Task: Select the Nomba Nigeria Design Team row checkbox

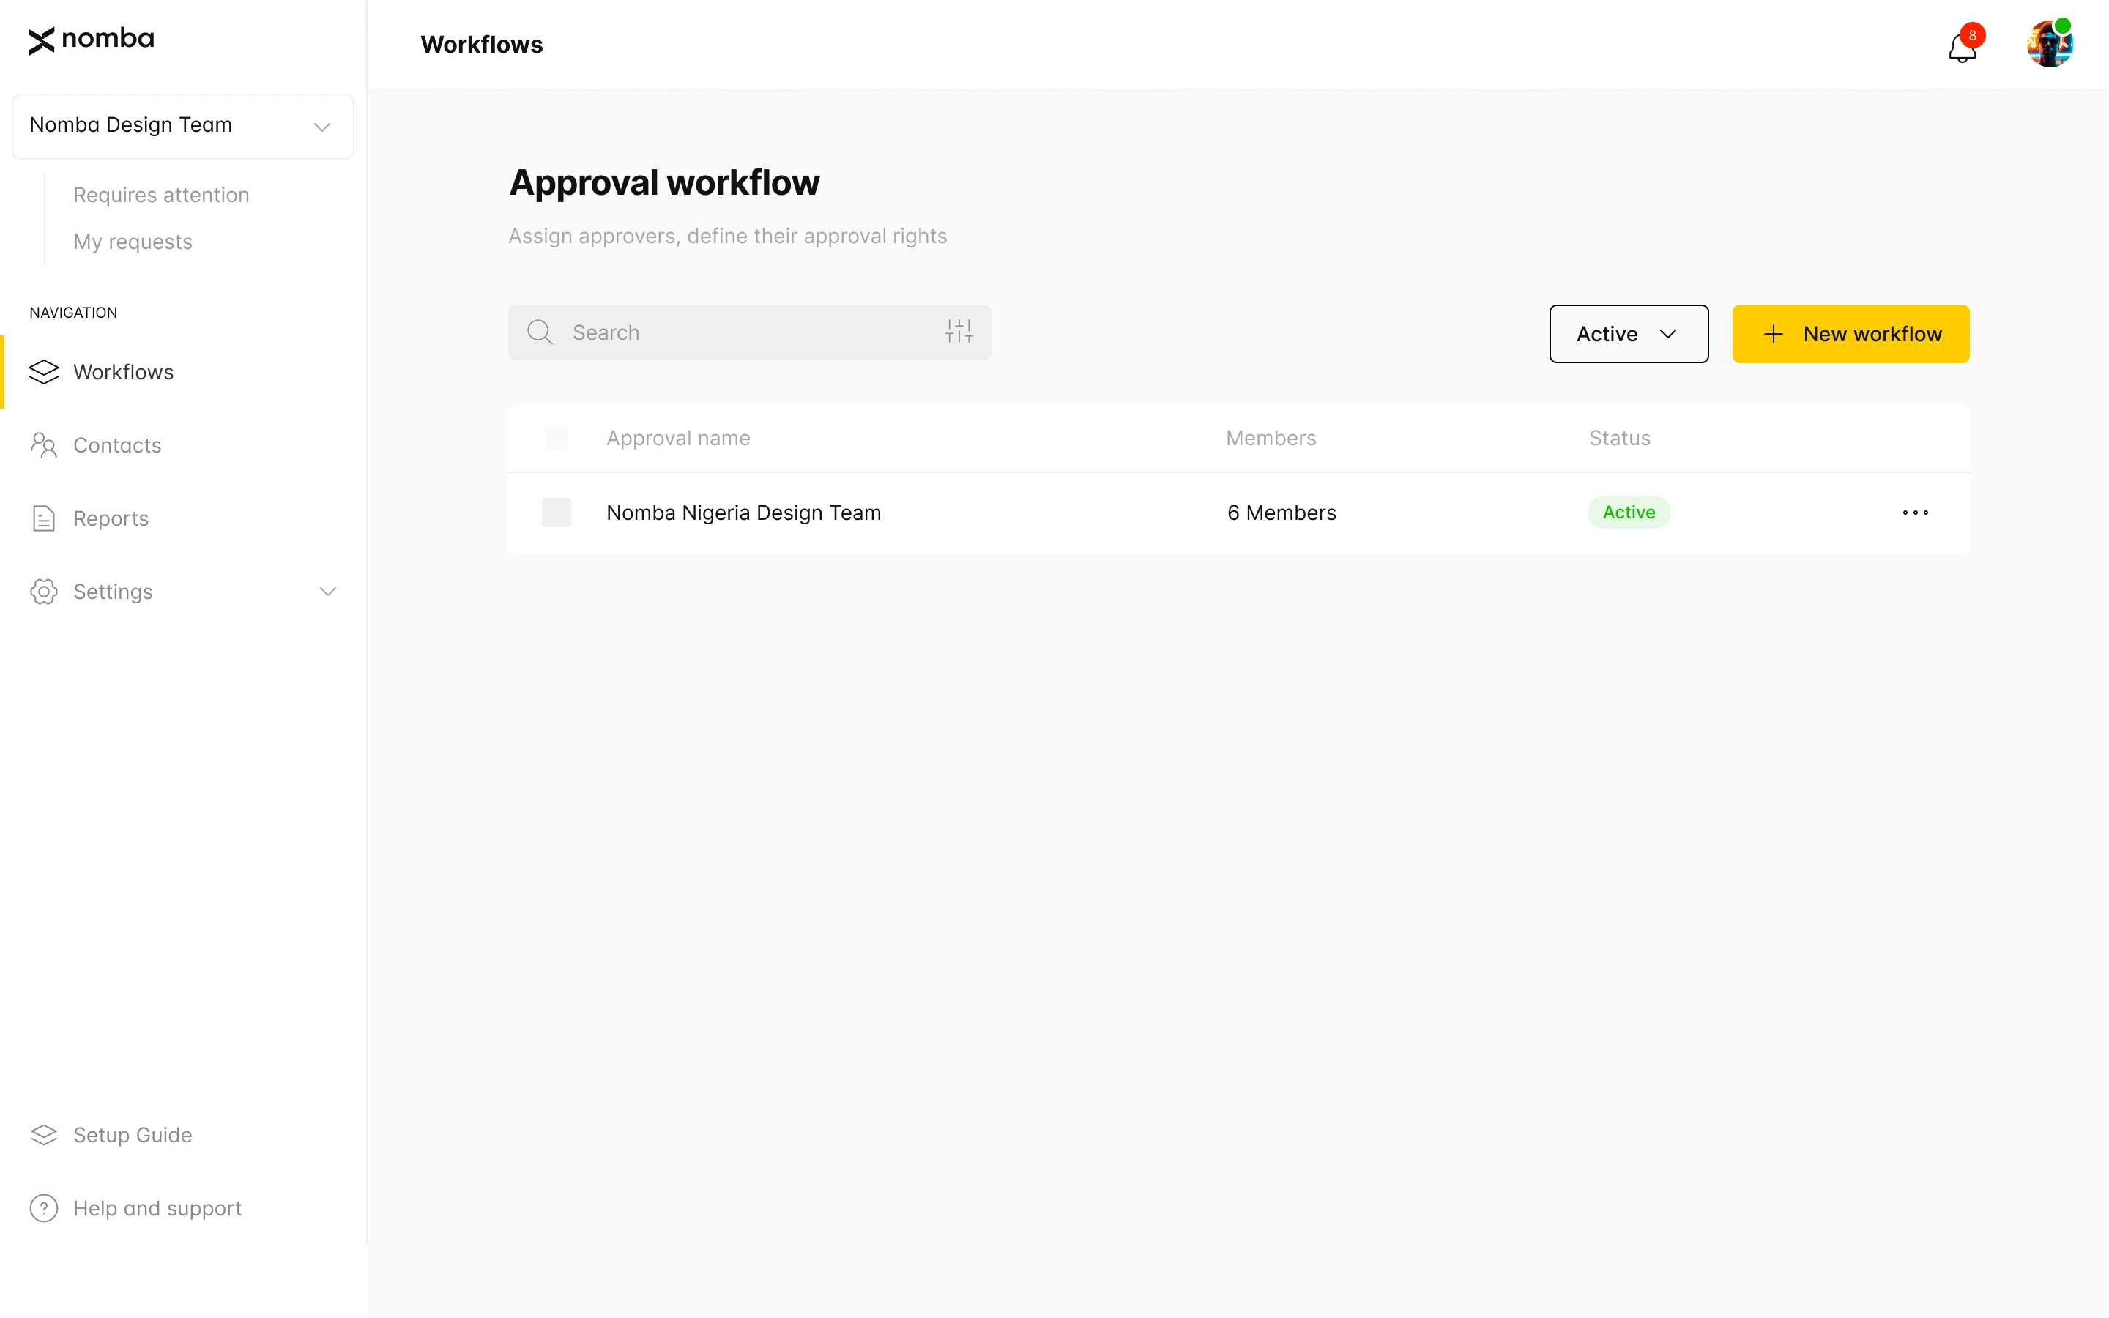Action: 556,513
